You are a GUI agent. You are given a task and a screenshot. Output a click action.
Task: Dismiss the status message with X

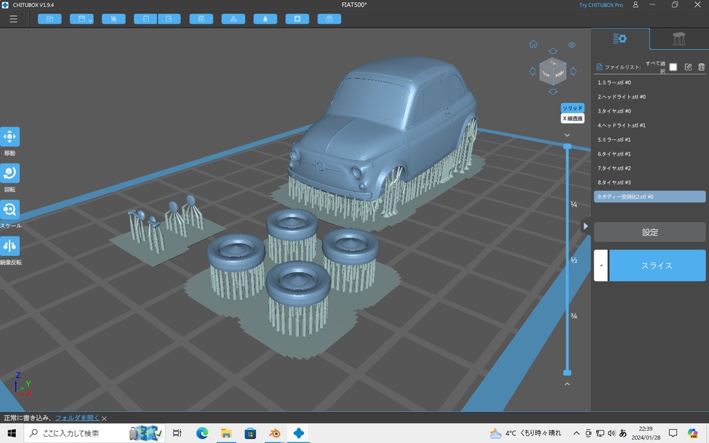[104, 419]
